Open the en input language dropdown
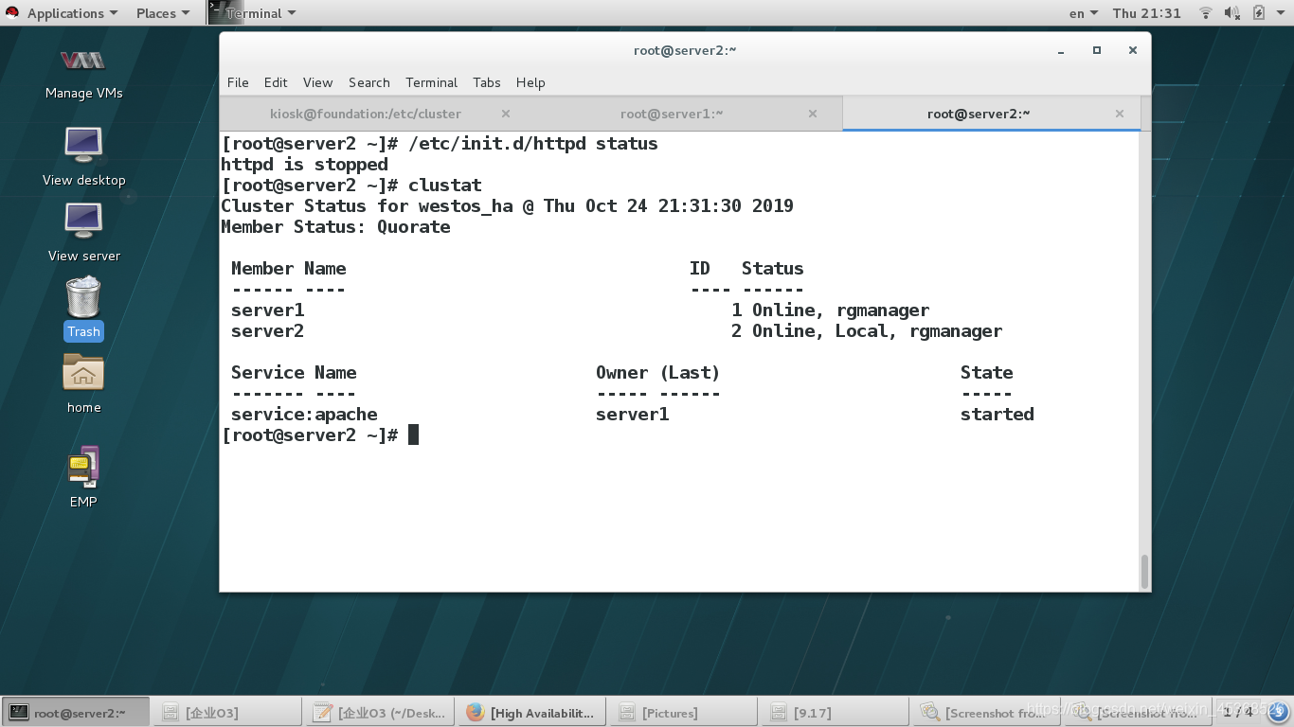This screenshot has height=727, width=1294. [1084, 13]
